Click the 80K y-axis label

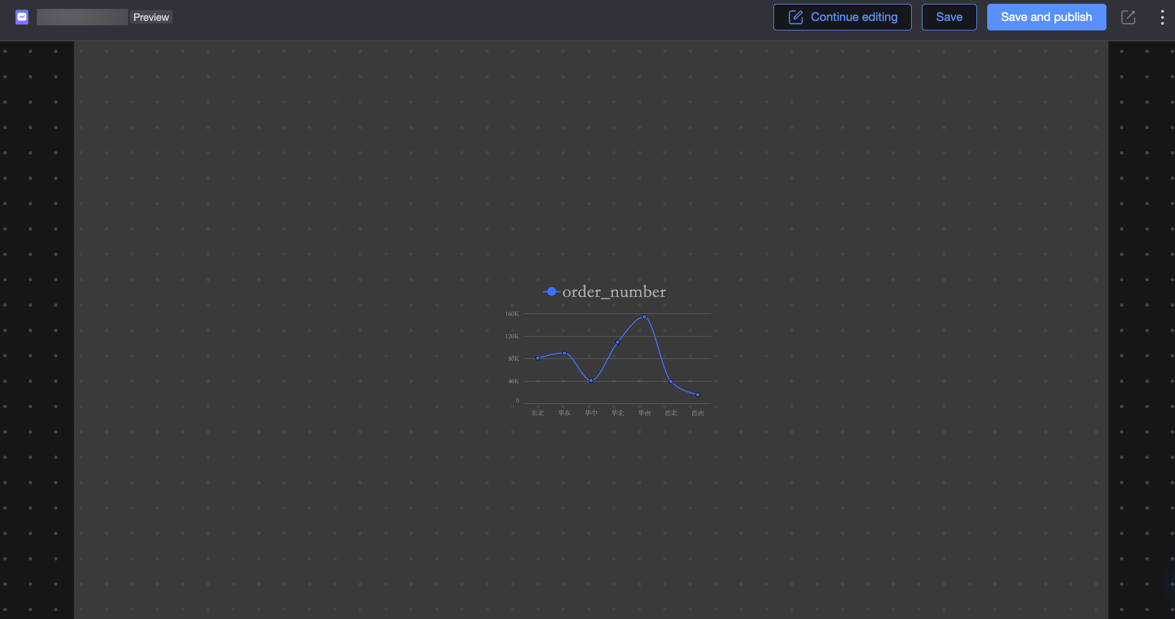click(513, 359)
